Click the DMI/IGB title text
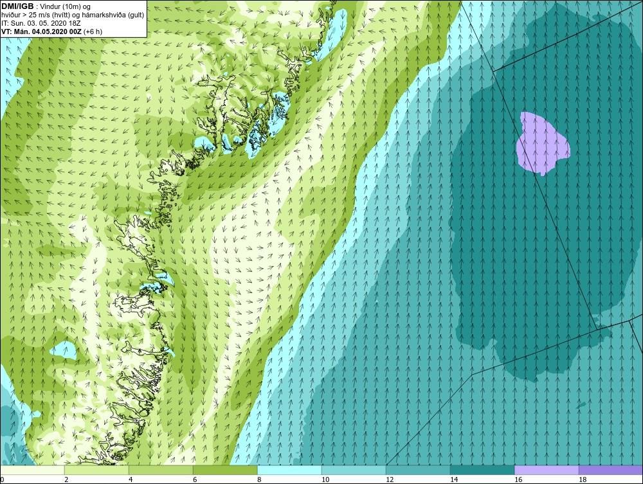This screenshot has height=484, width=643. point(17,6)
